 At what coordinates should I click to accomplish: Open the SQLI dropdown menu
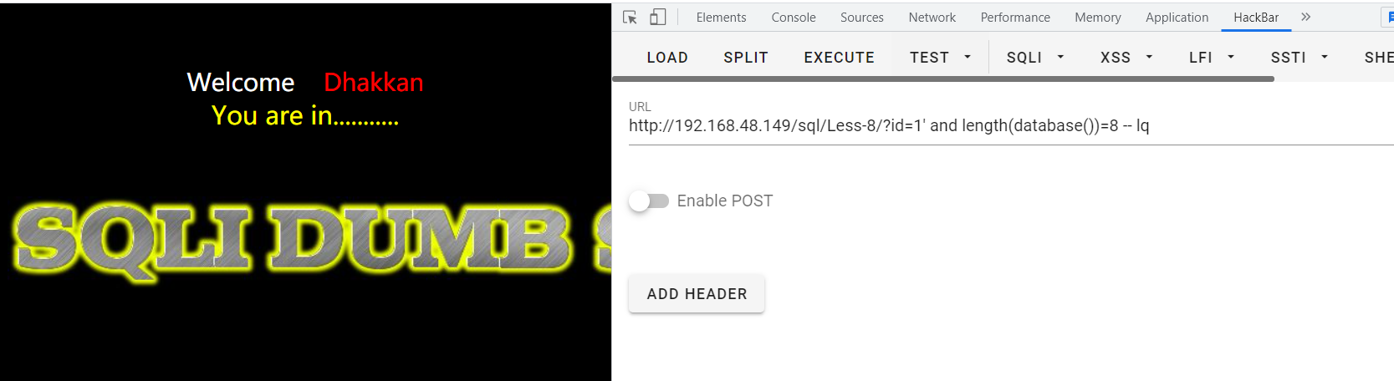coord(1035,58)
